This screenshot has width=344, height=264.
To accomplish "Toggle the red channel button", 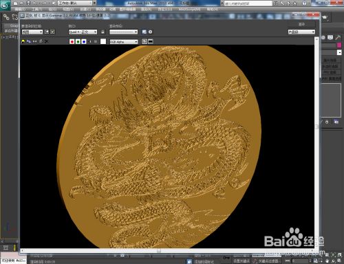I will click(x=72, y=41).
